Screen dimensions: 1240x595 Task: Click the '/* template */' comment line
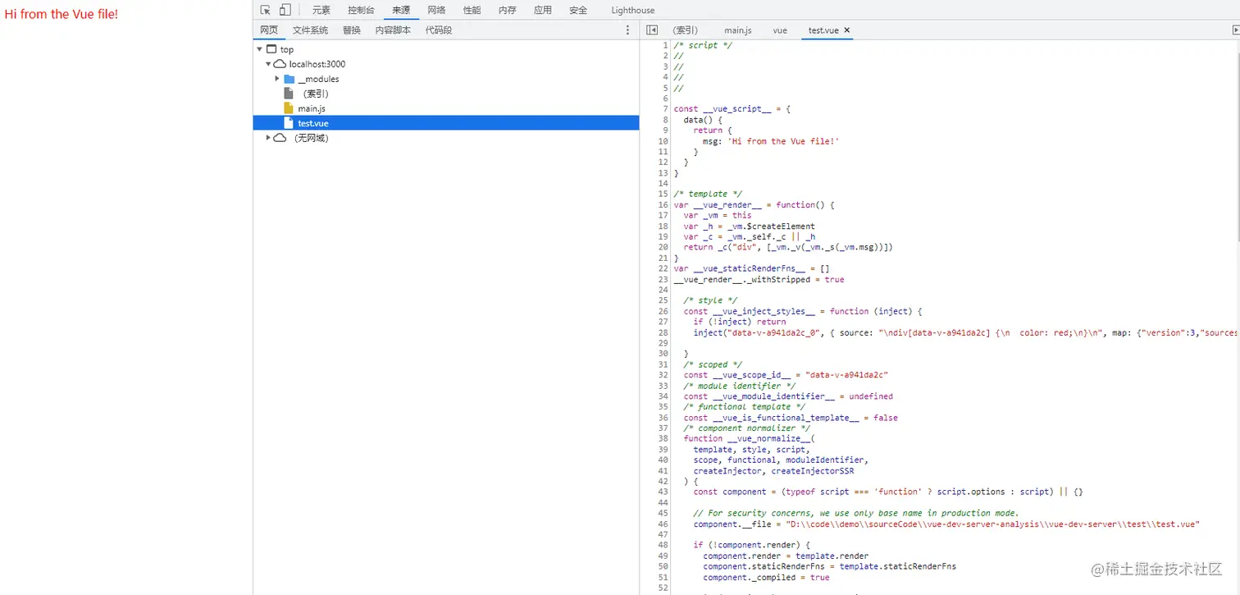[708, 195]
